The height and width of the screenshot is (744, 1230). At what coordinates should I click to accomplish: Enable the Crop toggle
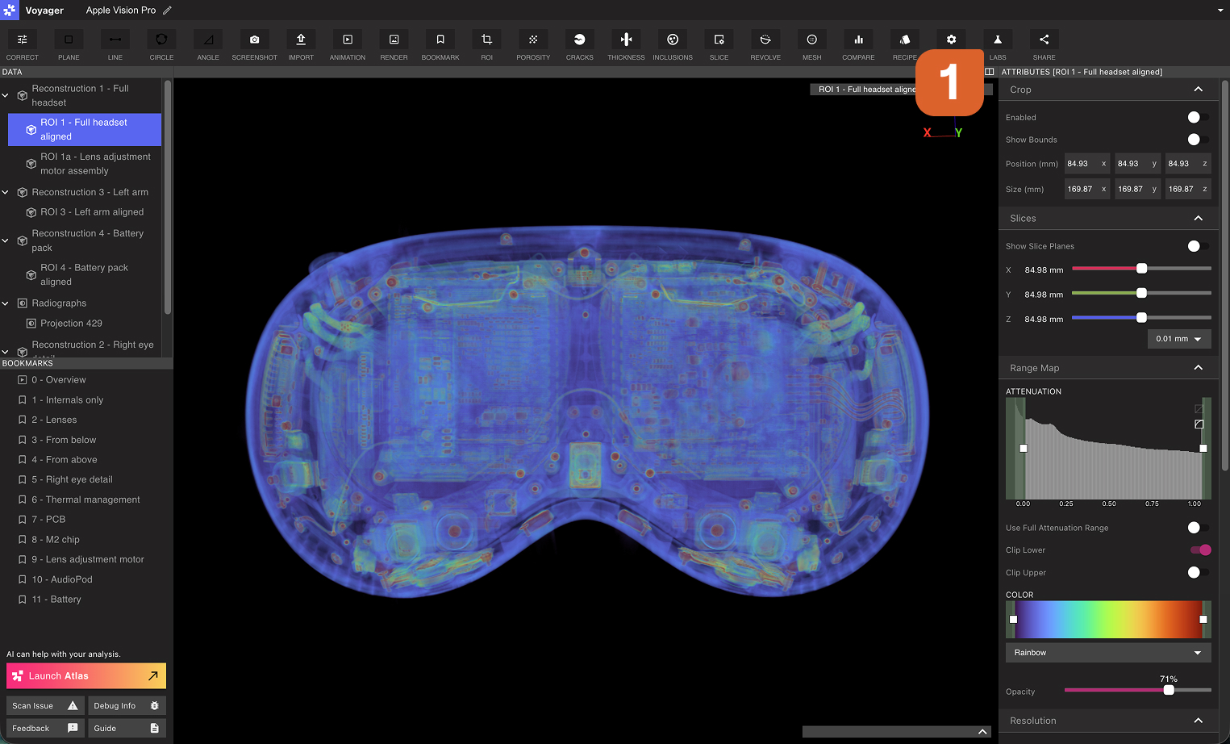[1199, 117]
